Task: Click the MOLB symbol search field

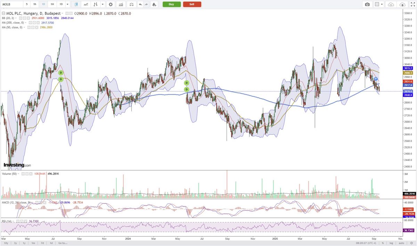Action: (13, 4)
